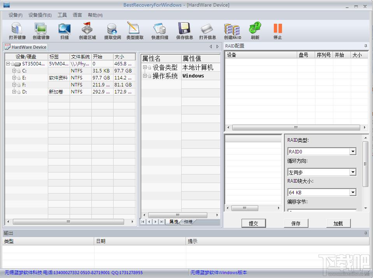Expand the C: drive tree node
The width and height of the screenshot is (373, 278).
(14, 71)
